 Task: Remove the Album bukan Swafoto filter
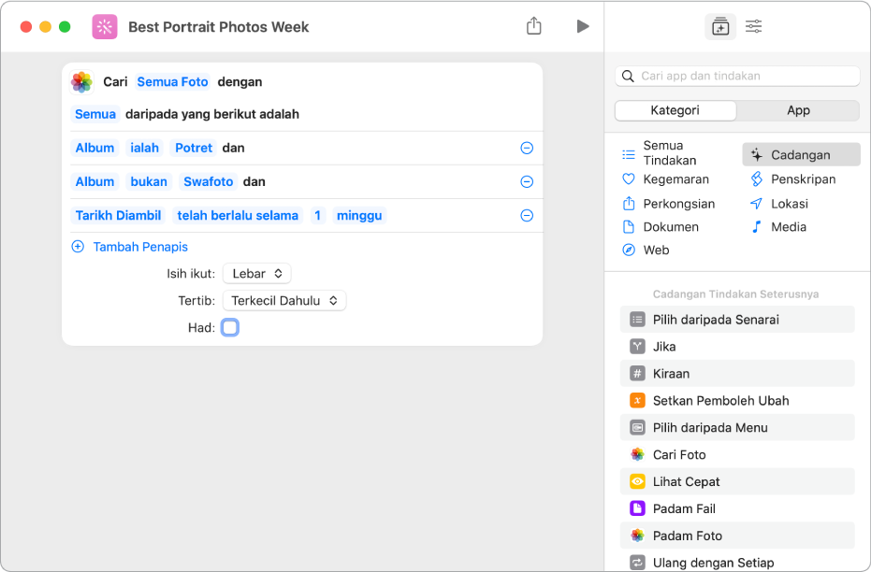(x=527, y=182)
